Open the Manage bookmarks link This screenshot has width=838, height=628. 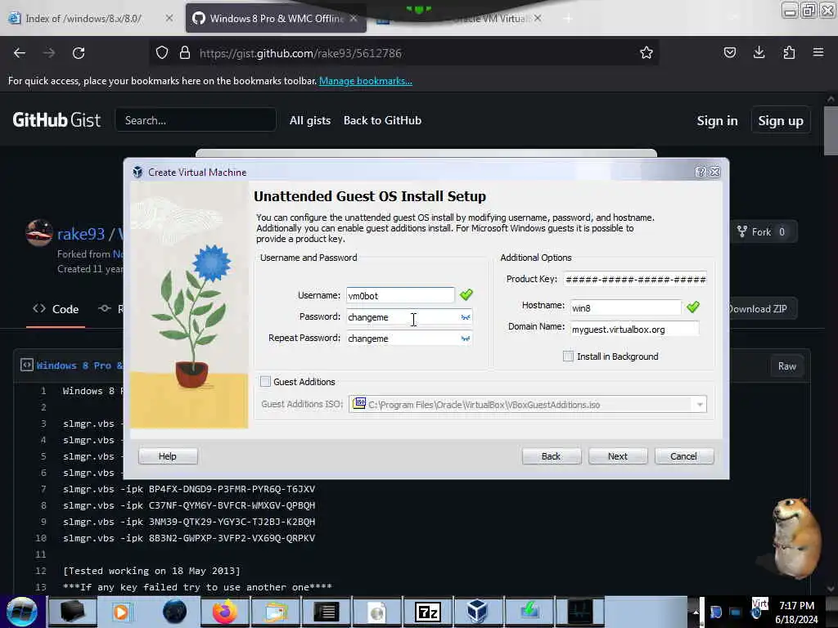point(366,81)
